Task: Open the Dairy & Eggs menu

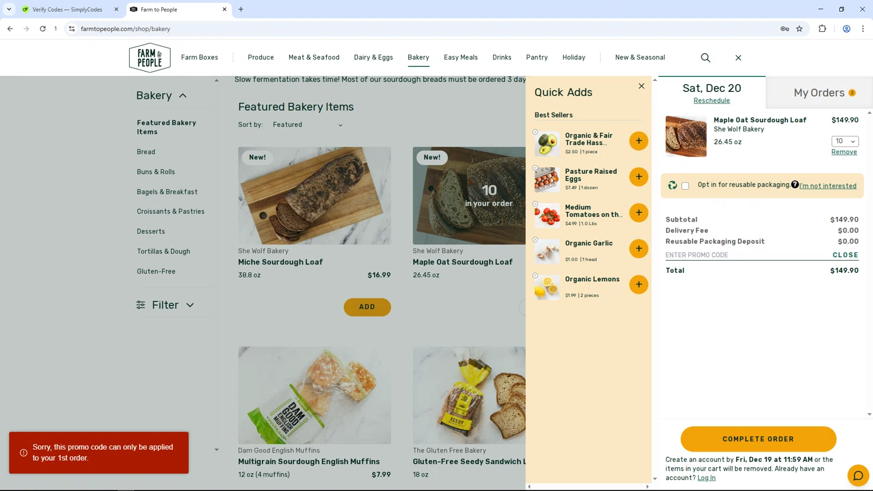Action: (x=373, y=58)
